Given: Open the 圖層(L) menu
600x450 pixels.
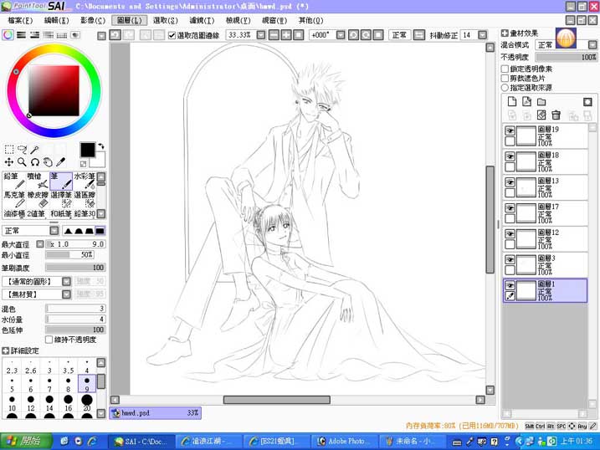Looking at the screenshot, I should click(x=130, y=20).
